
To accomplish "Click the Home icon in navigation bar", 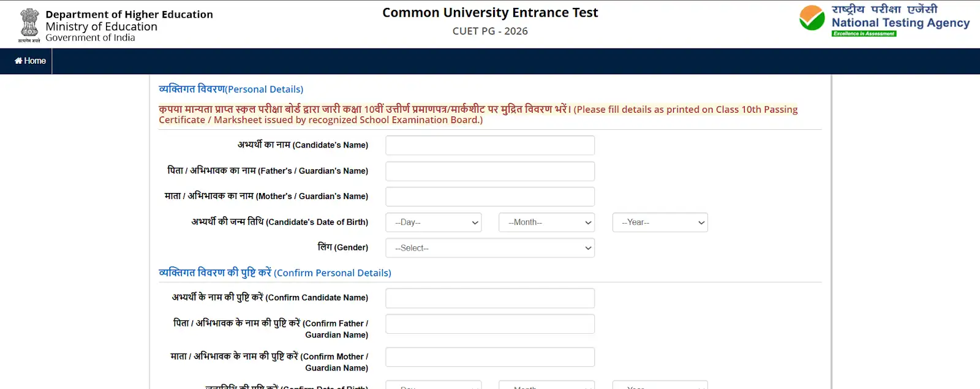I will (x=18, y=61).
